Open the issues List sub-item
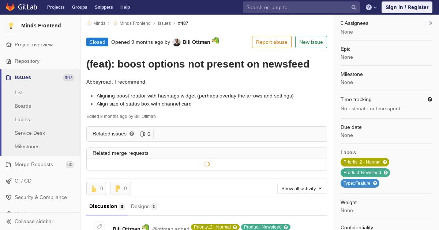This screenshot has width=439, height=230. click(19, 92)
